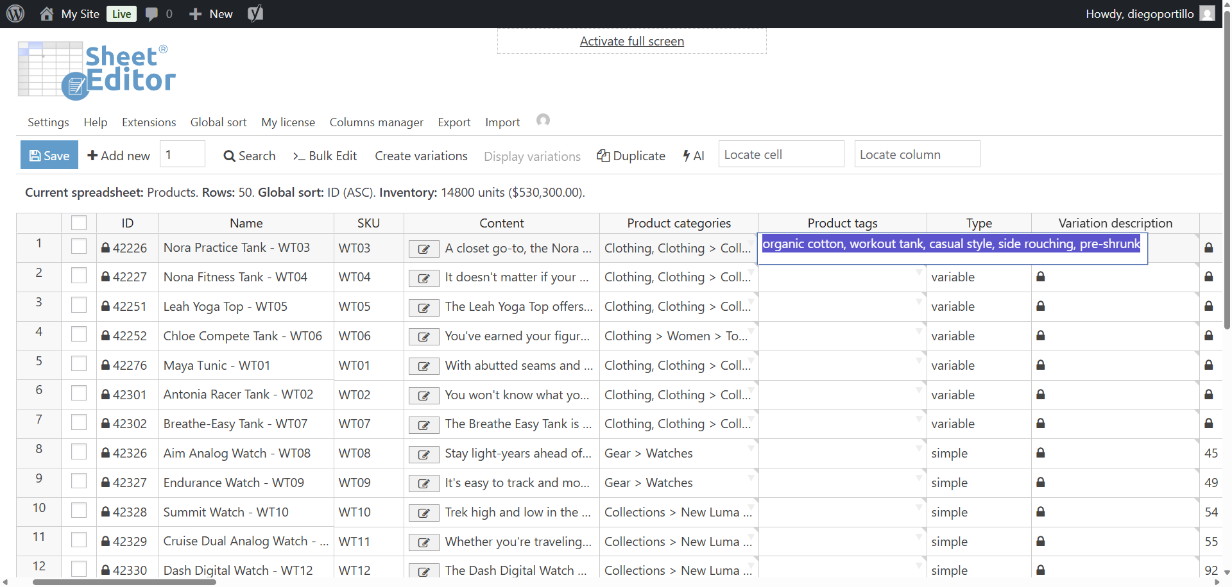Select the checkbox for Endurance Watch row
The width and height of the screenshot is (1232, 587).
point(79,481)
